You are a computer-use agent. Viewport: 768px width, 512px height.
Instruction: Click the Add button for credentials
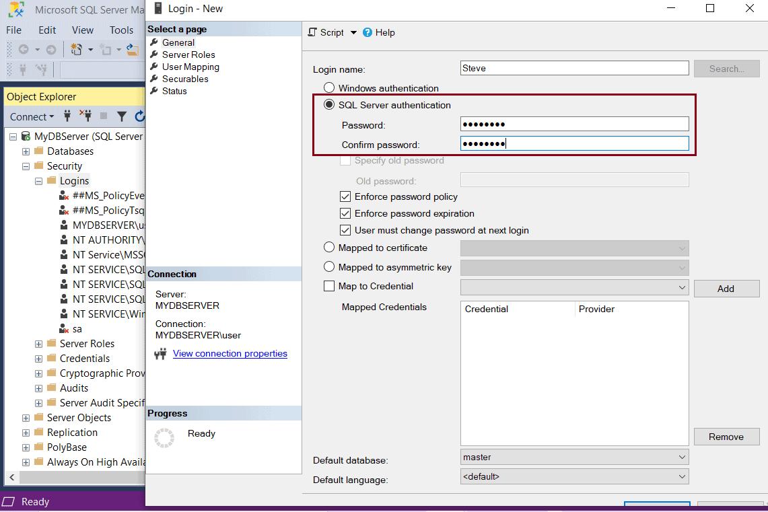tap(726, 288)
